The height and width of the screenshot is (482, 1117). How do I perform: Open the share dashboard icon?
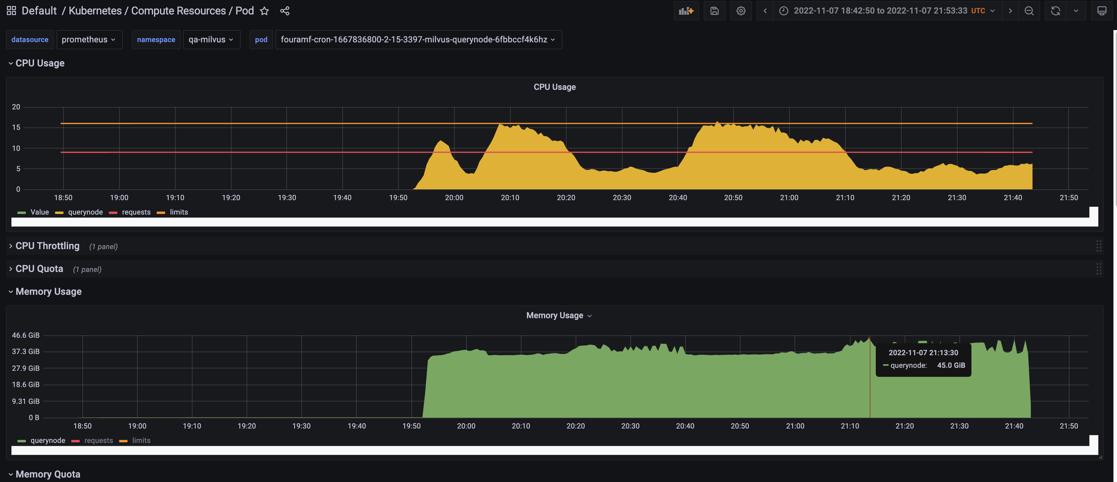click(285, 11)
